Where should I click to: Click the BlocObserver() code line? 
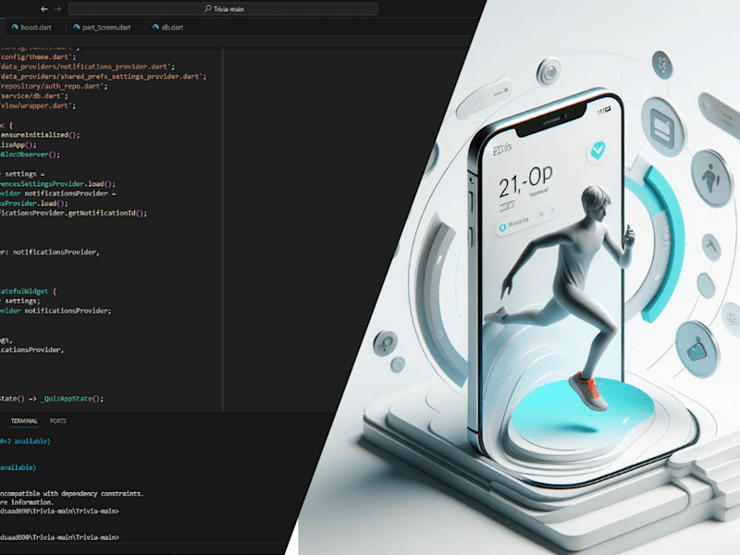(x=30, y=154)
